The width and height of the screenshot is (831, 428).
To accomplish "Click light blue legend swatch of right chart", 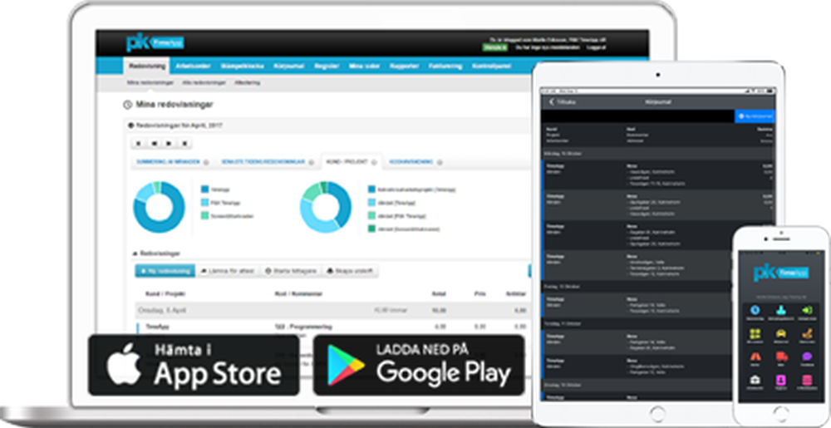I will click(x=372, y=202).
